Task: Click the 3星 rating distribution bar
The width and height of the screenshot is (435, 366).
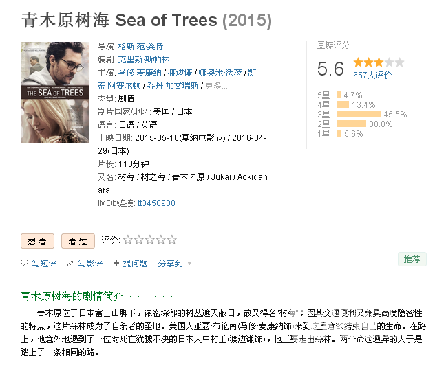Action: tap(359, 114)
